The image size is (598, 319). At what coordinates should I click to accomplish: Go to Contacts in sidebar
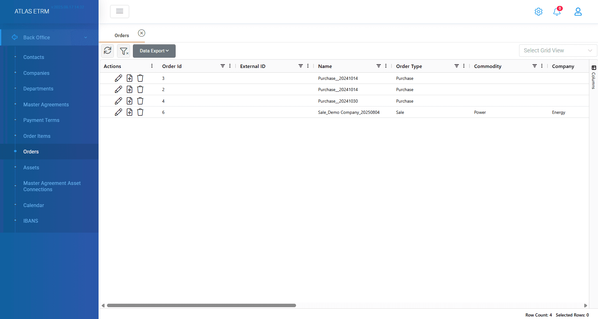pos(34,57)
